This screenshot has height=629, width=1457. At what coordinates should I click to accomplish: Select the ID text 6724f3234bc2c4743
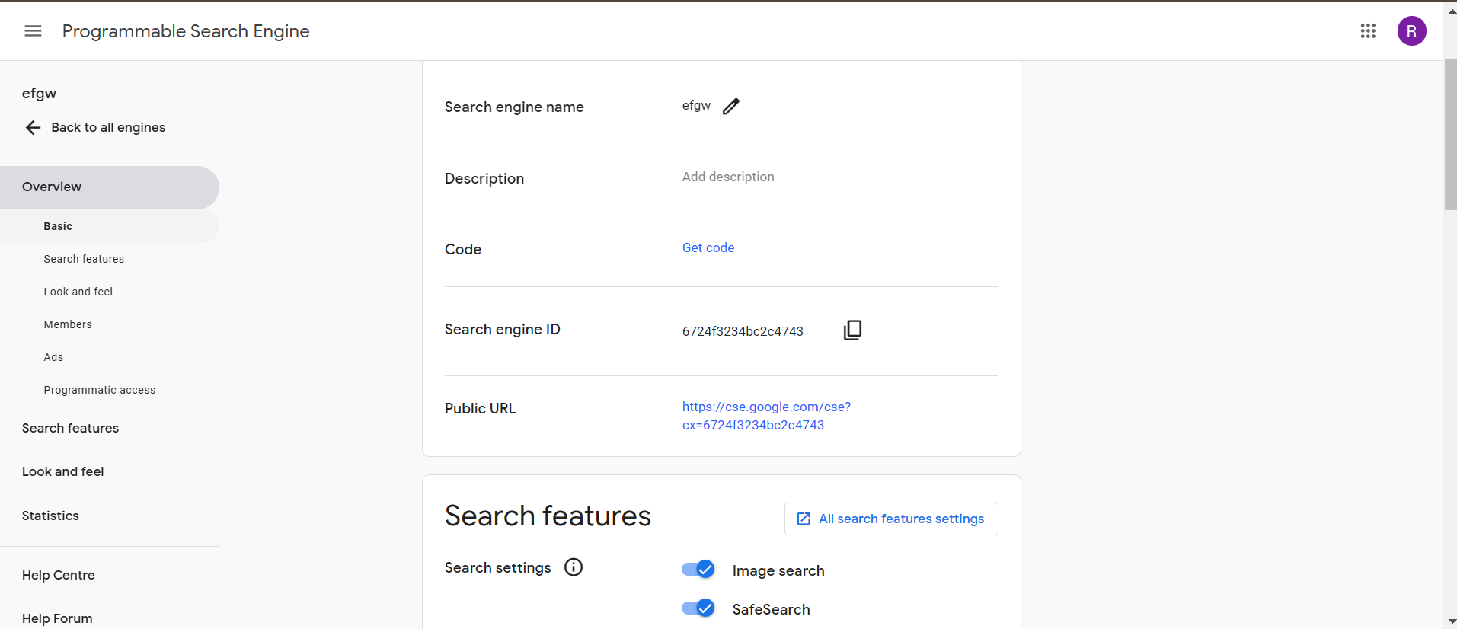point(743,331)
